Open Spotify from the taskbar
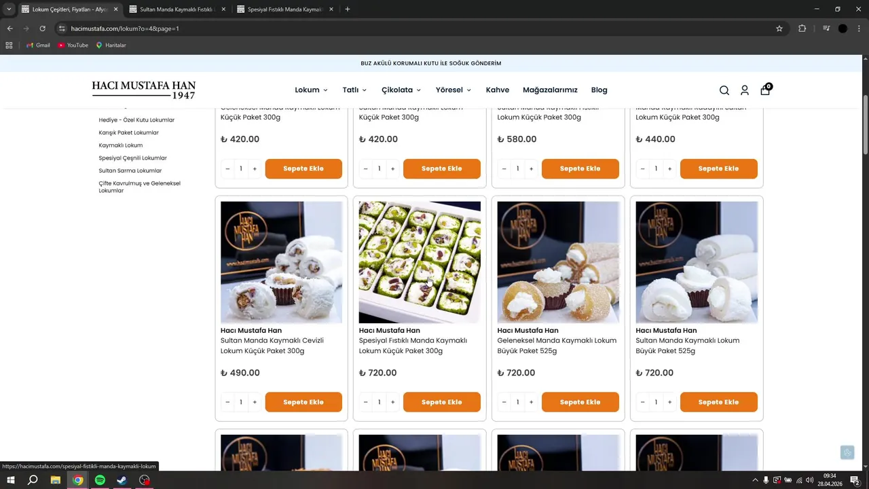The height and width of the screenshot is (489, 869). pos(100,480)
